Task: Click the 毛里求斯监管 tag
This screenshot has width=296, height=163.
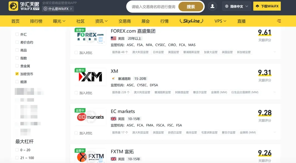Action: (x=209, y=132)
